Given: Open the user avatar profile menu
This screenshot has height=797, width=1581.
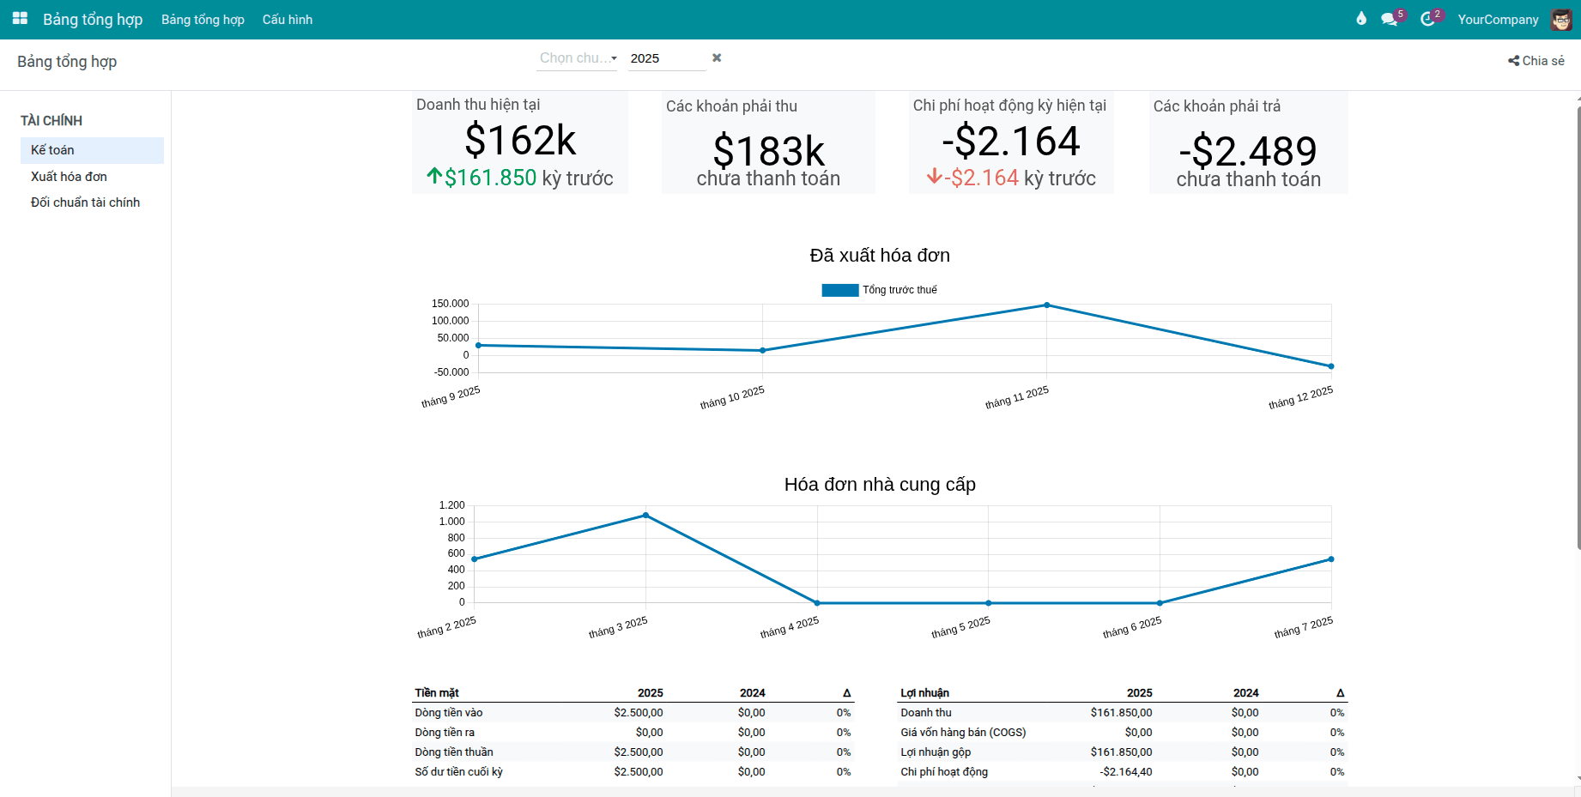Looking at the screenshot, I should tap(1560, 19).
